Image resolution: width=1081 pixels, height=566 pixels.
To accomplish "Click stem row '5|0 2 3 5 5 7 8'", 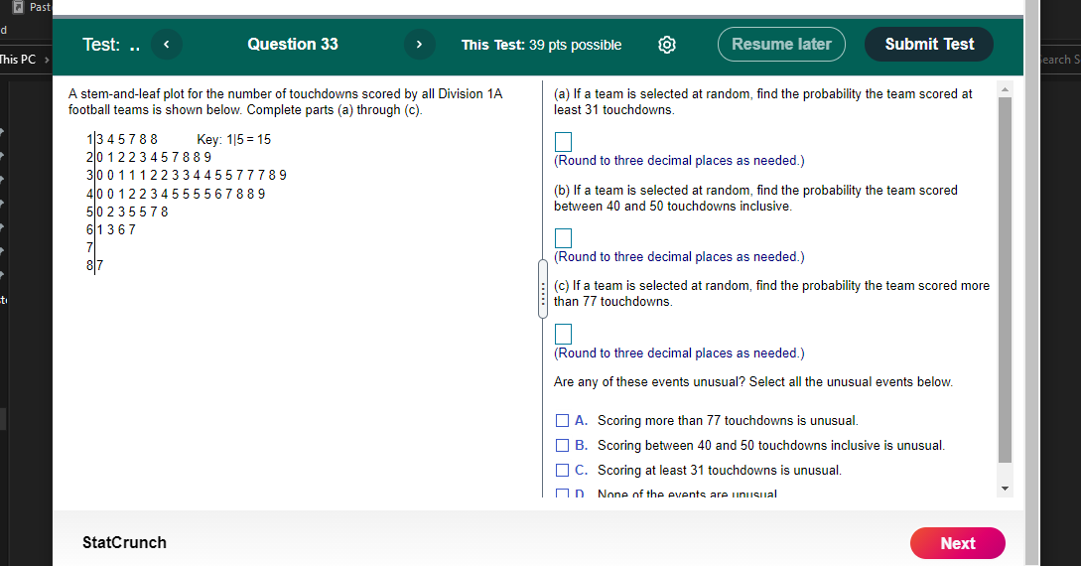I will [127, 212].
